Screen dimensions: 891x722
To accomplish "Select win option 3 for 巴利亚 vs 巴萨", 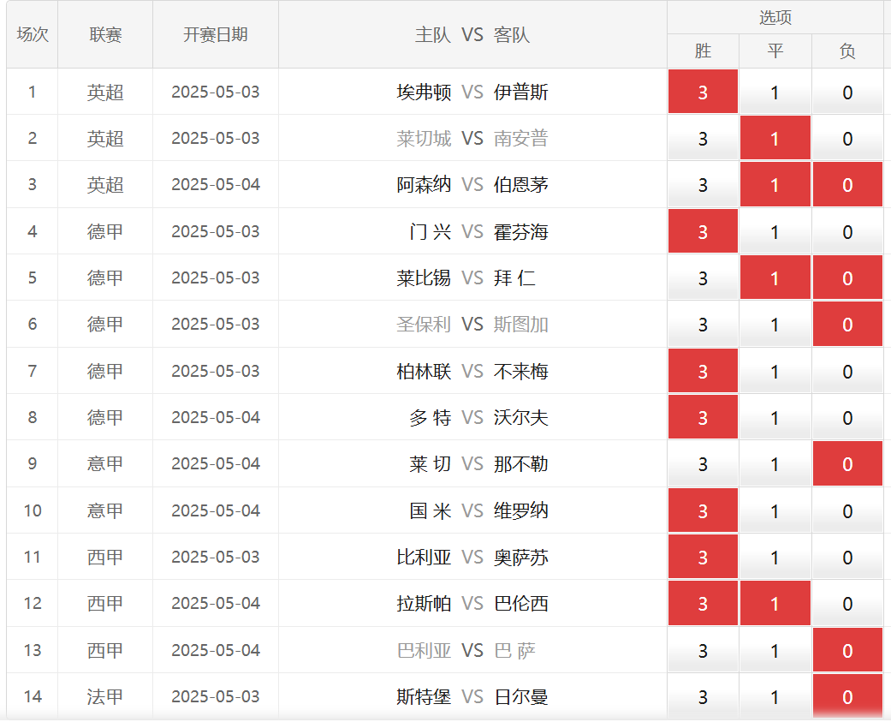I will pyautogui.click(x=703, y=650).
